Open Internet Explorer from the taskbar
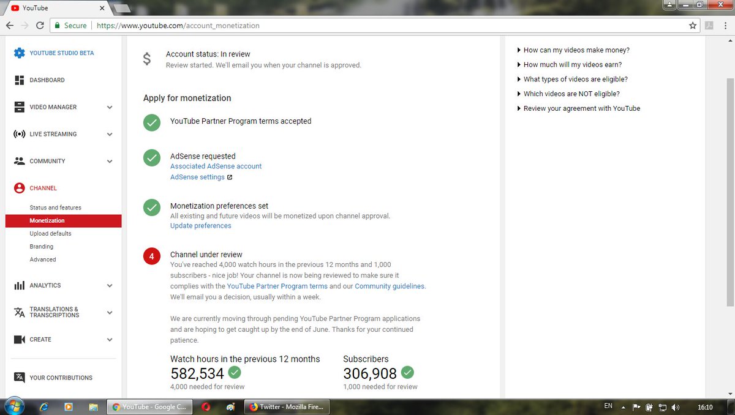Viewport: 735px width, 415px height. 43,407
